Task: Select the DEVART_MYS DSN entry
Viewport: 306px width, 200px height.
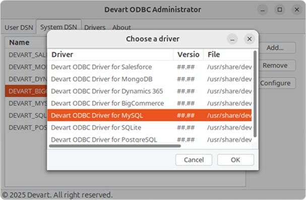Action: click(x=26, y=104)
